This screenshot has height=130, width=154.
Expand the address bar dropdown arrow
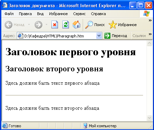pyautogui.click(x=99, y=36)
